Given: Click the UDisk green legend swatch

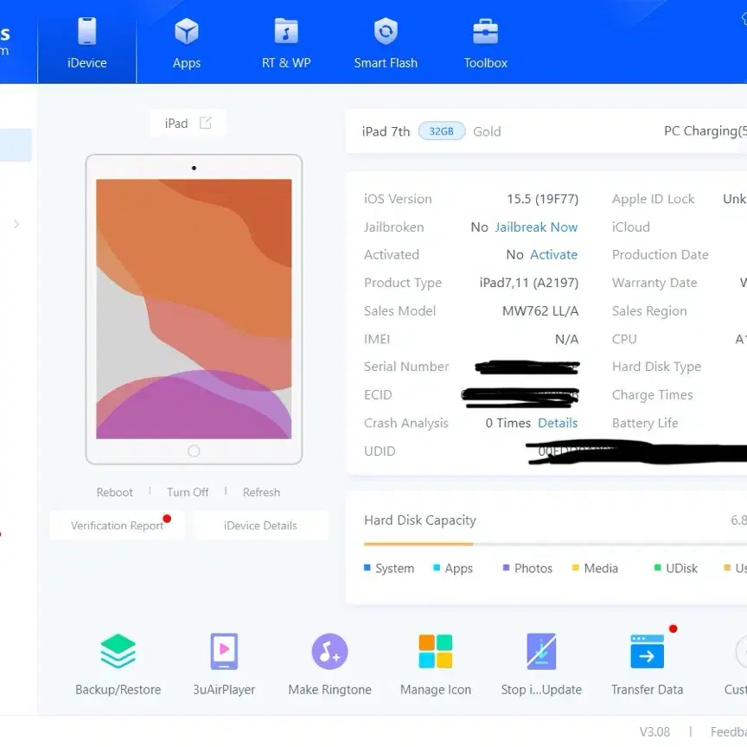Looking at the screenshot, I should point(657,568).
